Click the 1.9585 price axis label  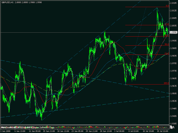[x=173, y=94]
